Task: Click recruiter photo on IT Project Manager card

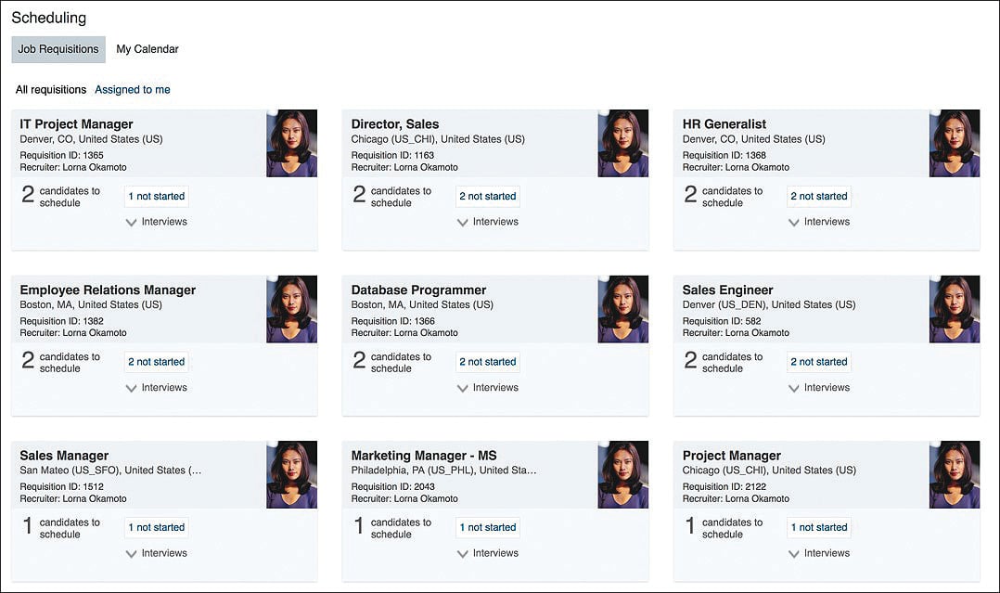Action: click(x=291, y=144)
